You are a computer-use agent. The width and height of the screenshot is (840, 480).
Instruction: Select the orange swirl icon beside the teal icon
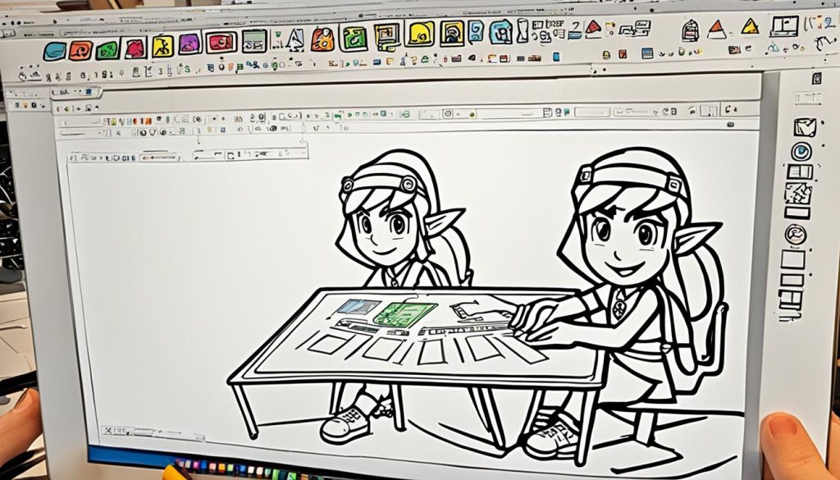pos(80,50)
